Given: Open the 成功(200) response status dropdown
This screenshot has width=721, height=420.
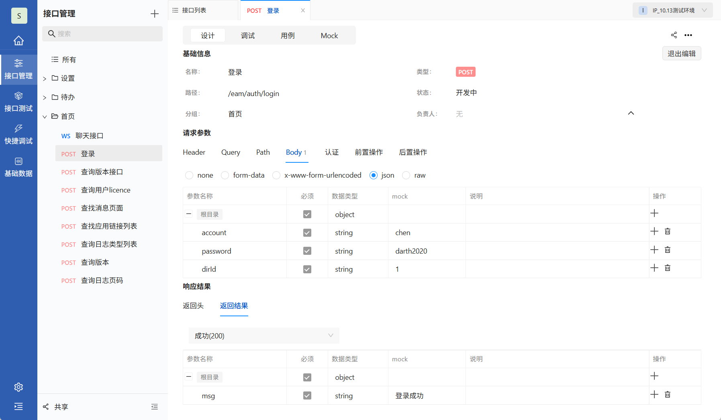Looking at the screenshot, I should point(264,336).
